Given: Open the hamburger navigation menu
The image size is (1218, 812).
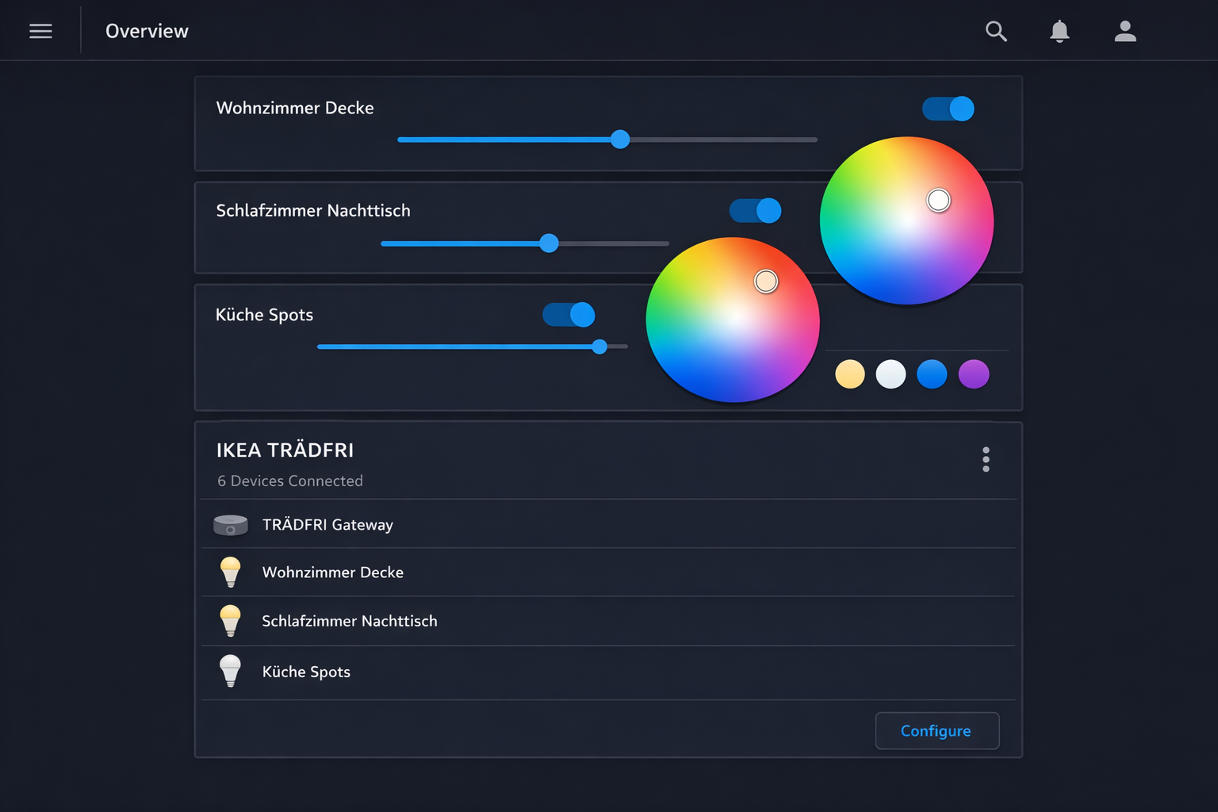Looking at the screenshot, I should point(40,31).
